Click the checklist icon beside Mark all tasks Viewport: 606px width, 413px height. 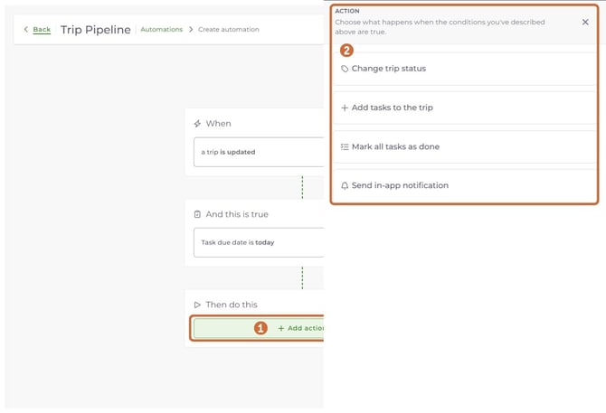[x=345, y=146]
